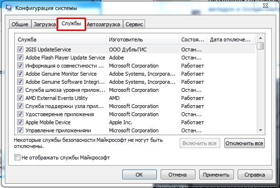Disable AMD External Events Utility checkbox

click(20, 98)
